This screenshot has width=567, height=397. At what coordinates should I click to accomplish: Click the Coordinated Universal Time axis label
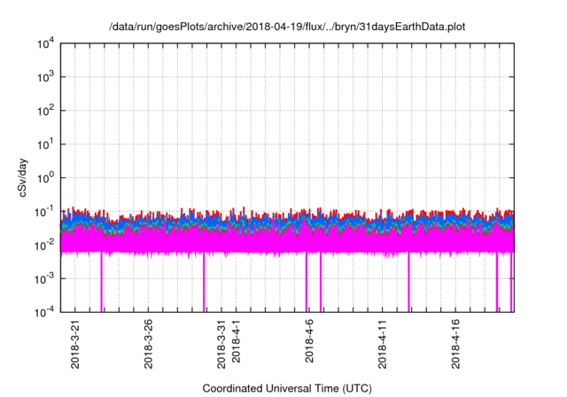point(287,388)
